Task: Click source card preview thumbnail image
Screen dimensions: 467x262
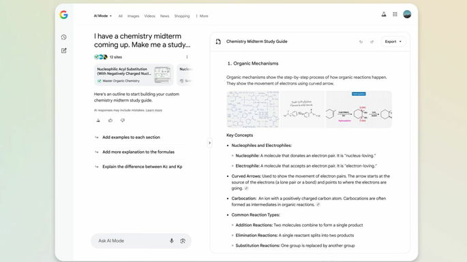Action: [x=162, y=75]
